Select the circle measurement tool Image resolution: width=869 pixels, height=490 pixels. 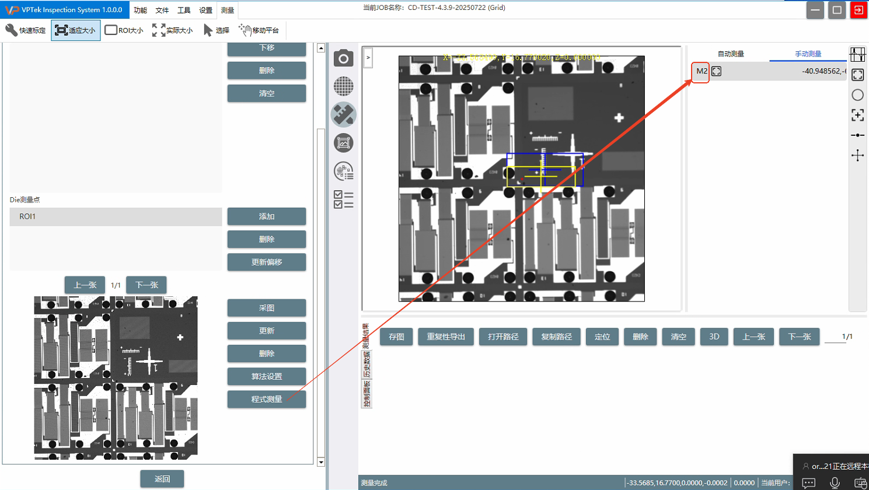857,95
